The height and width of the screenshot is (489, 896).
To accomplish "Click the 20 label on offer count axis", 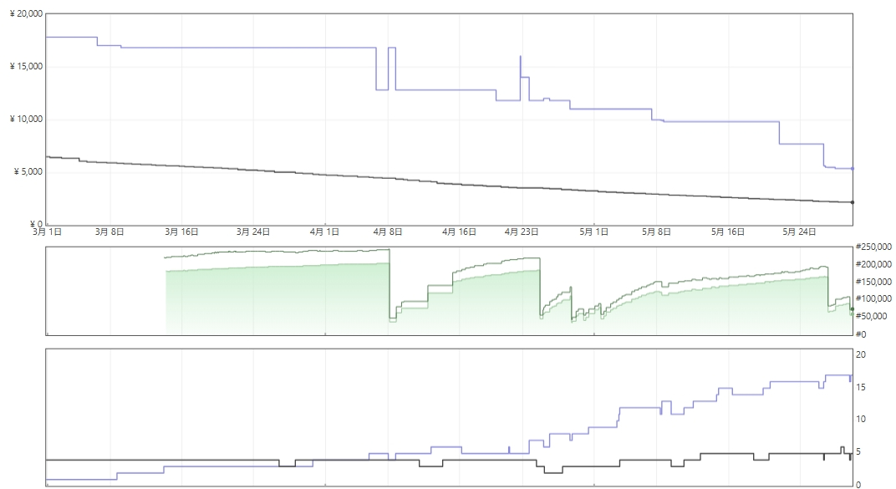I will tap(861, 354).
